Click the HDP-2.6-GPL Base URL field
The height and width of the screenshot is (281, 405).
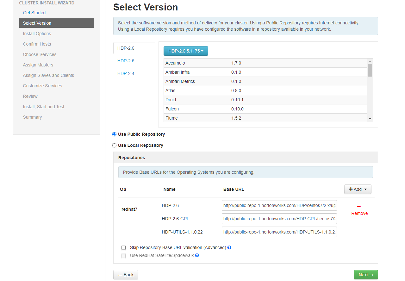[279, 219]
